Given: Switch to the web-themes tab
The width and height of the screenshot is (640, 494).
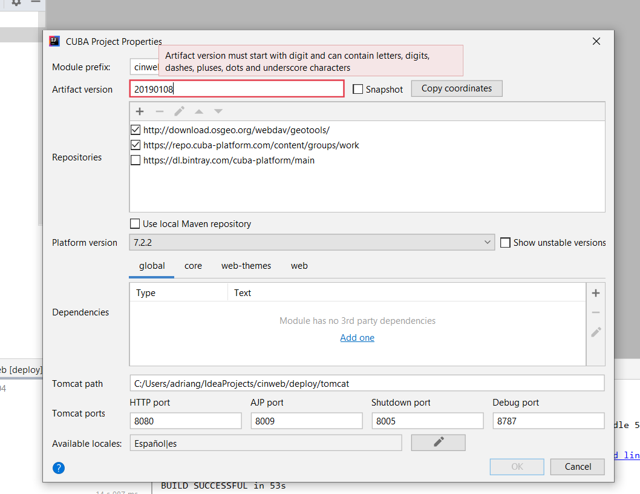Looking at the screenshot, I should click(246, 266).
